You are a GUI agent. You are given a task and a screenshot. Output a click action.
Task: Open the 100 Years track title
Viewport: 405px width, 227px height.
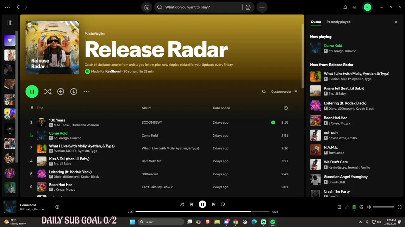point(57,120)
